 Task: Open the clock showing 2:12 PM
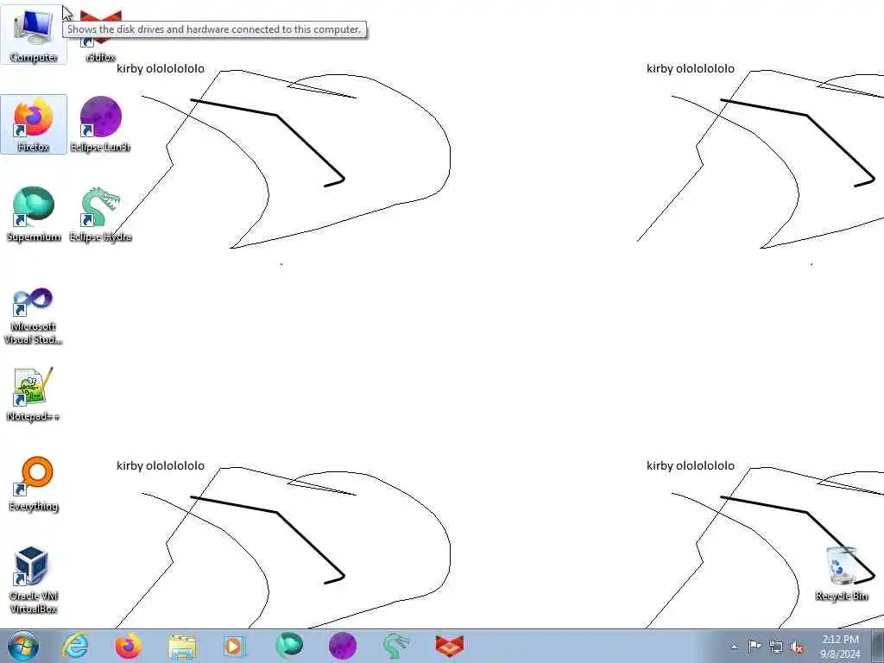[x=840, y=646]
